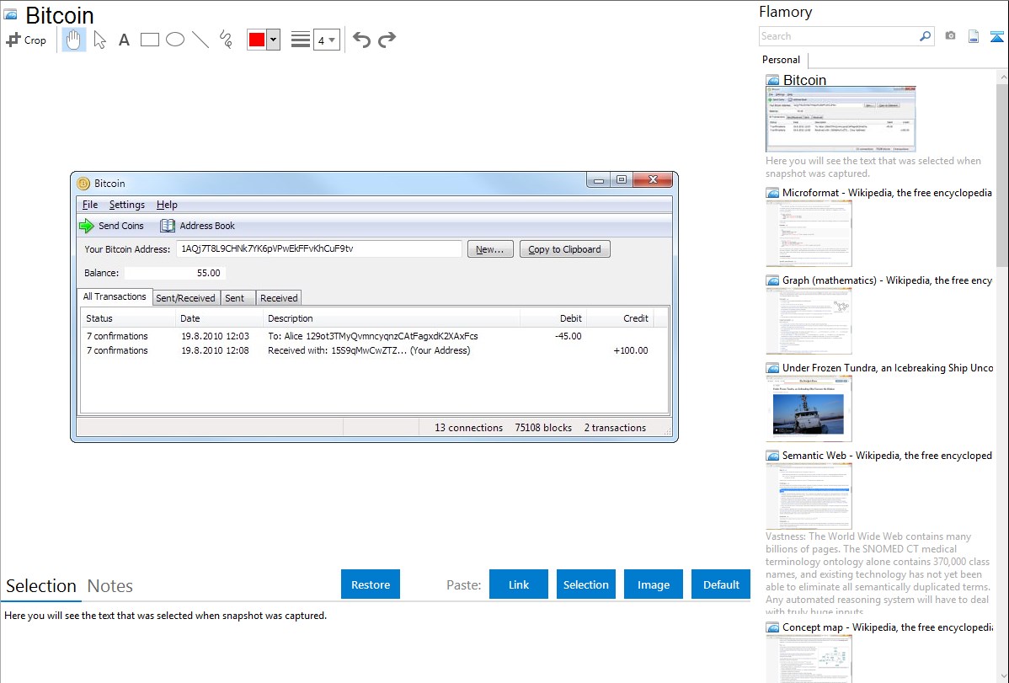Select the Crop tool
The image size is (1009, 683).
pos(26,40)
